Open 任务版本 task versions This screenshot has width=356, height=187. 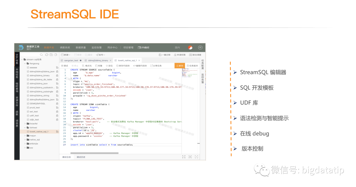[x=192, y=66]
